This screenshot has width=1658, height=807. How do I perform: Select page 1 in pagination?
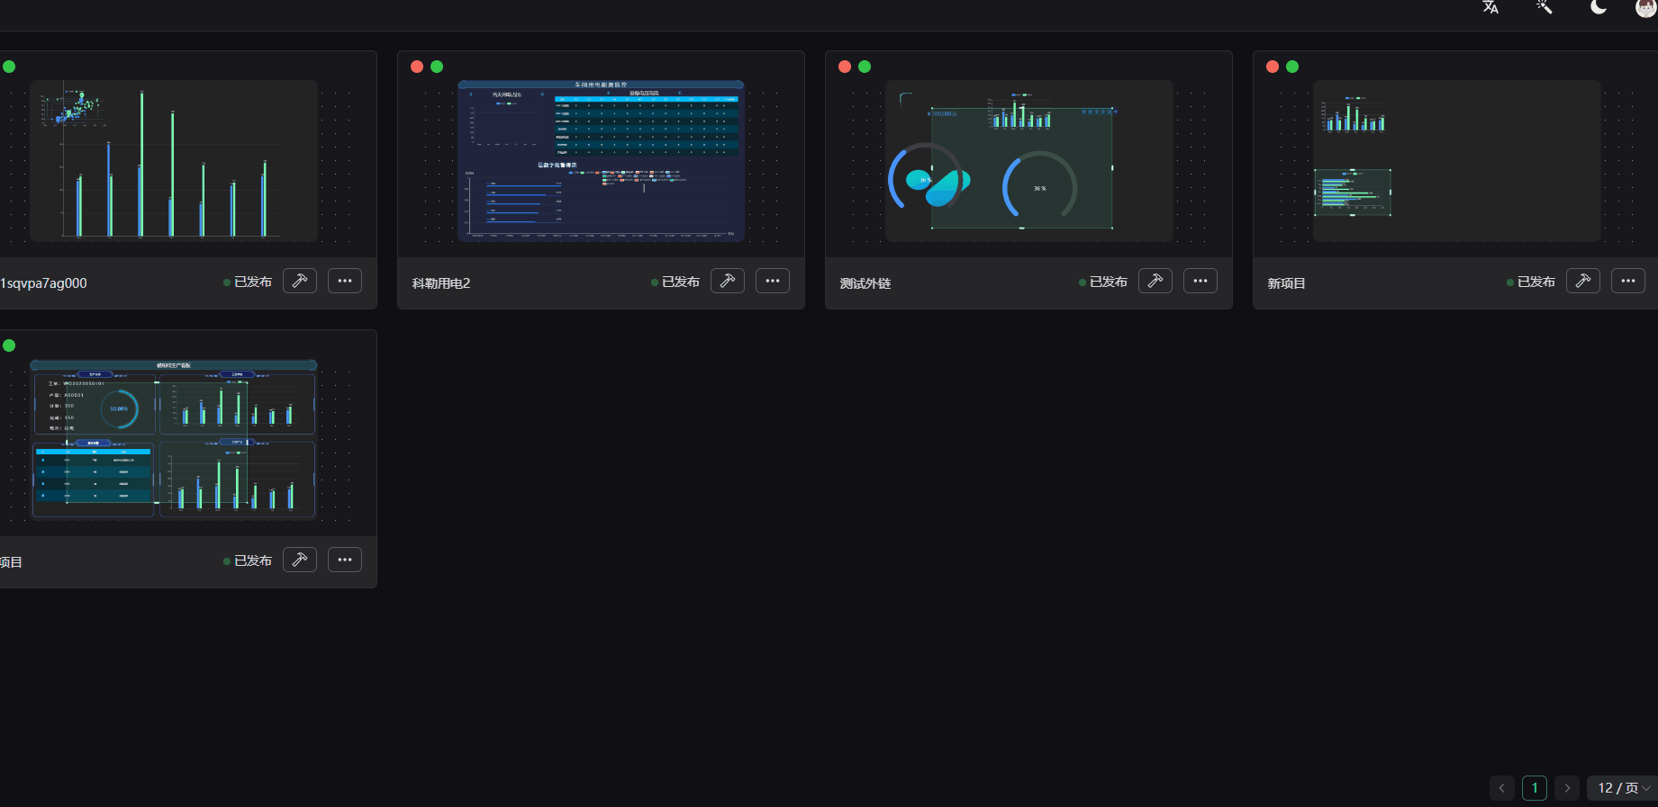[x=1535, y=788]
